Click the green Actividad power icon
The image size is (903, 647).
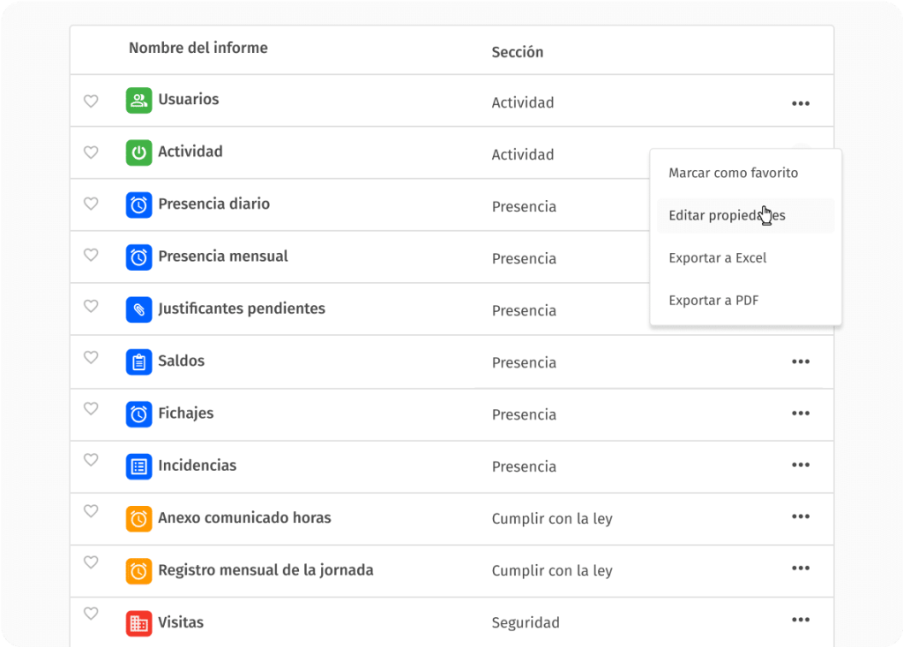click(x=138, y=152)
